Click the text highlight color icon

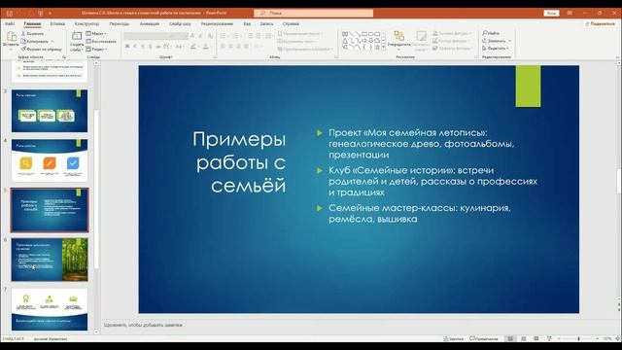[193, 47]
